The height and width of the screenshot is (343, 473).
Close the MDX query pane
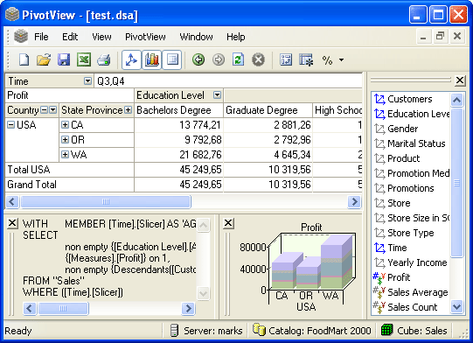click(12, 223)
